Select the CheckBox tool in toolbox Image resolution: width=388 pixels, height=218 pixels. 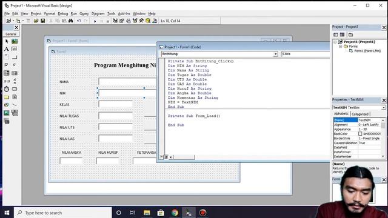point(7,65)
